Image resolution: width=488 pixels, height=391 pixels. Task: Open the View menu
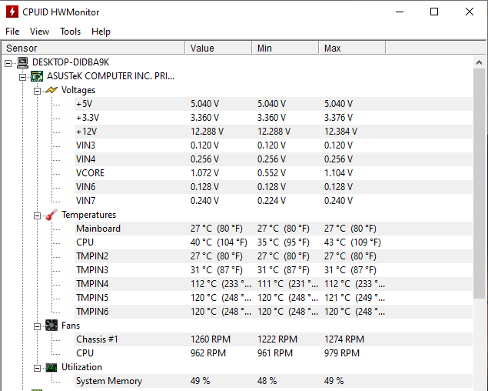point(39,32)
